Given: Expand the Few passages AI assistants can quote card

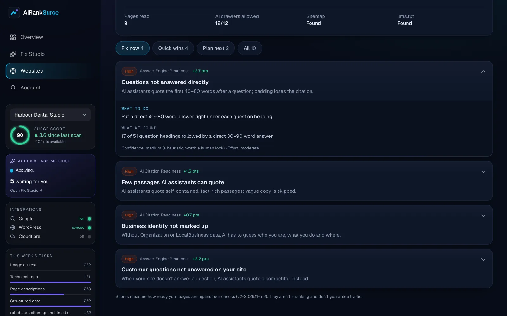Looking at the screenshot, I should (x=483, y=172).
